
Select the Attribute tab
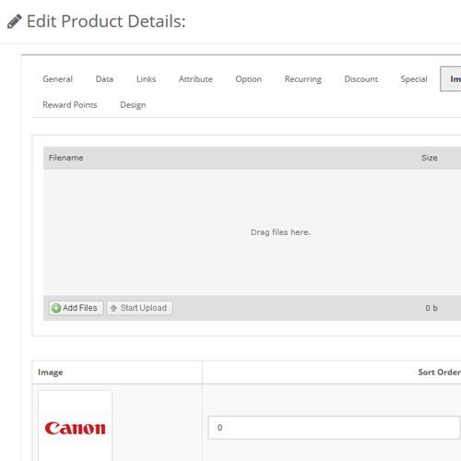[x=195, y=79]
